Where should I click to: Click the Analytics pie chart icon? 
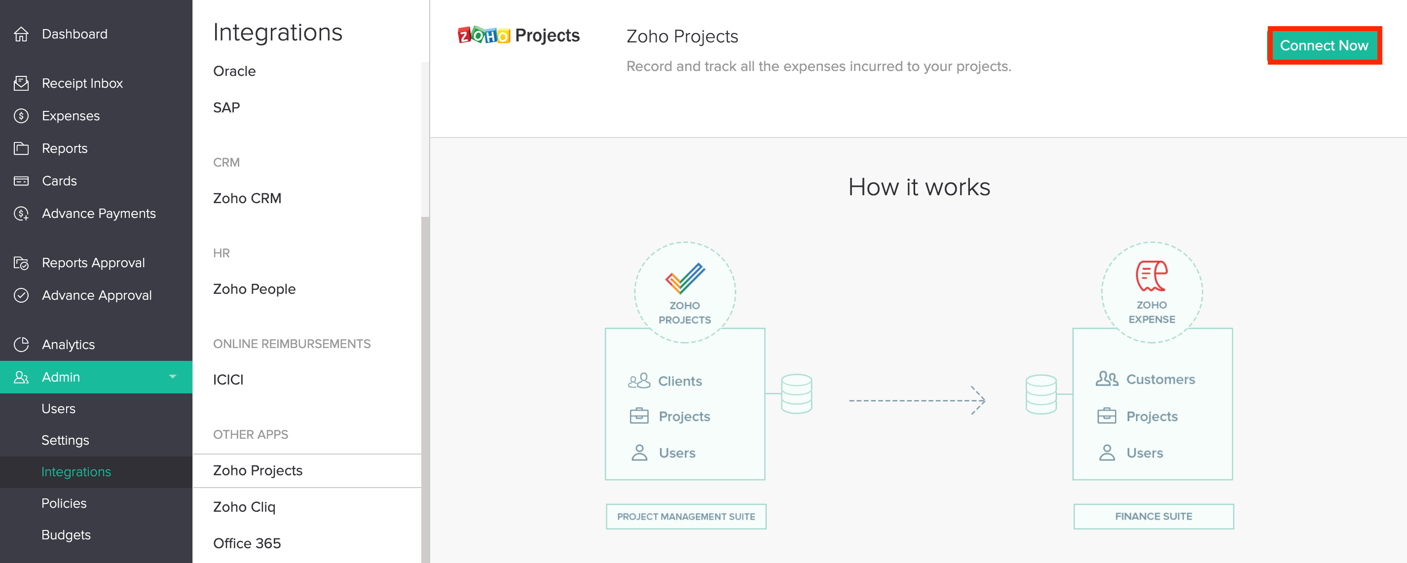point(21,345)
